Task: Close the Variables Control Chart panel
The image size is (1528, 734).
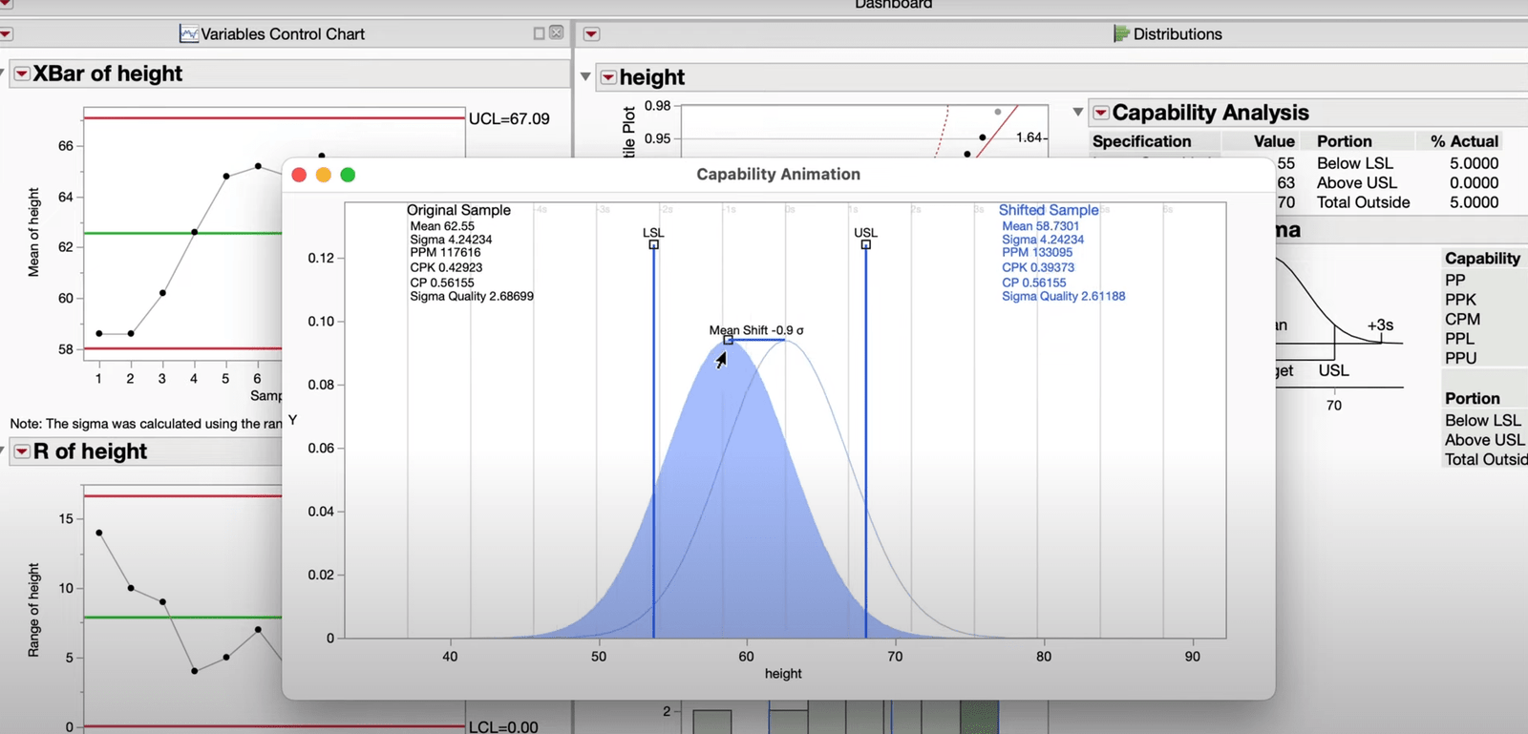Action: pyautogui.click(x=557, y=33)
